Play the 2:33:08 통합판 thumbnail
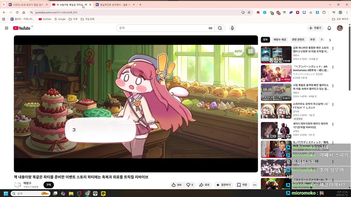351x197 pixels. [x=276, y=55]
